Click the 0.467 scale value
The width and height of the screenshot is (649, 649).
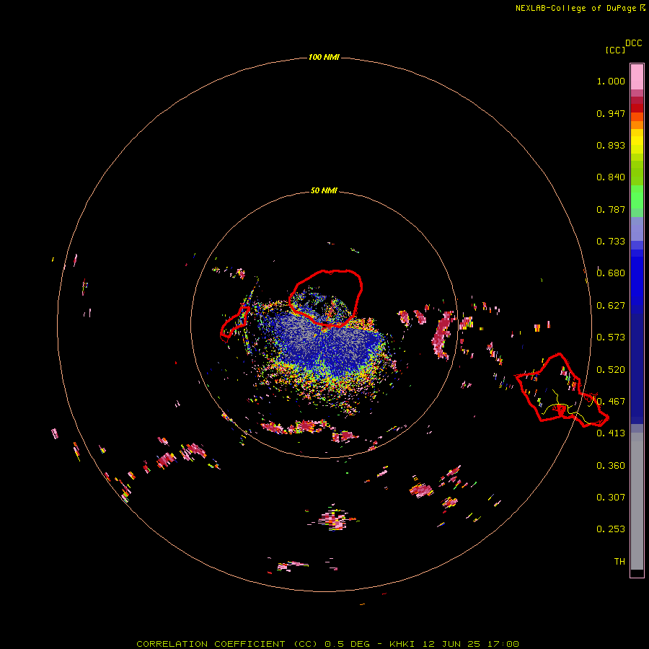pos(611,402)
